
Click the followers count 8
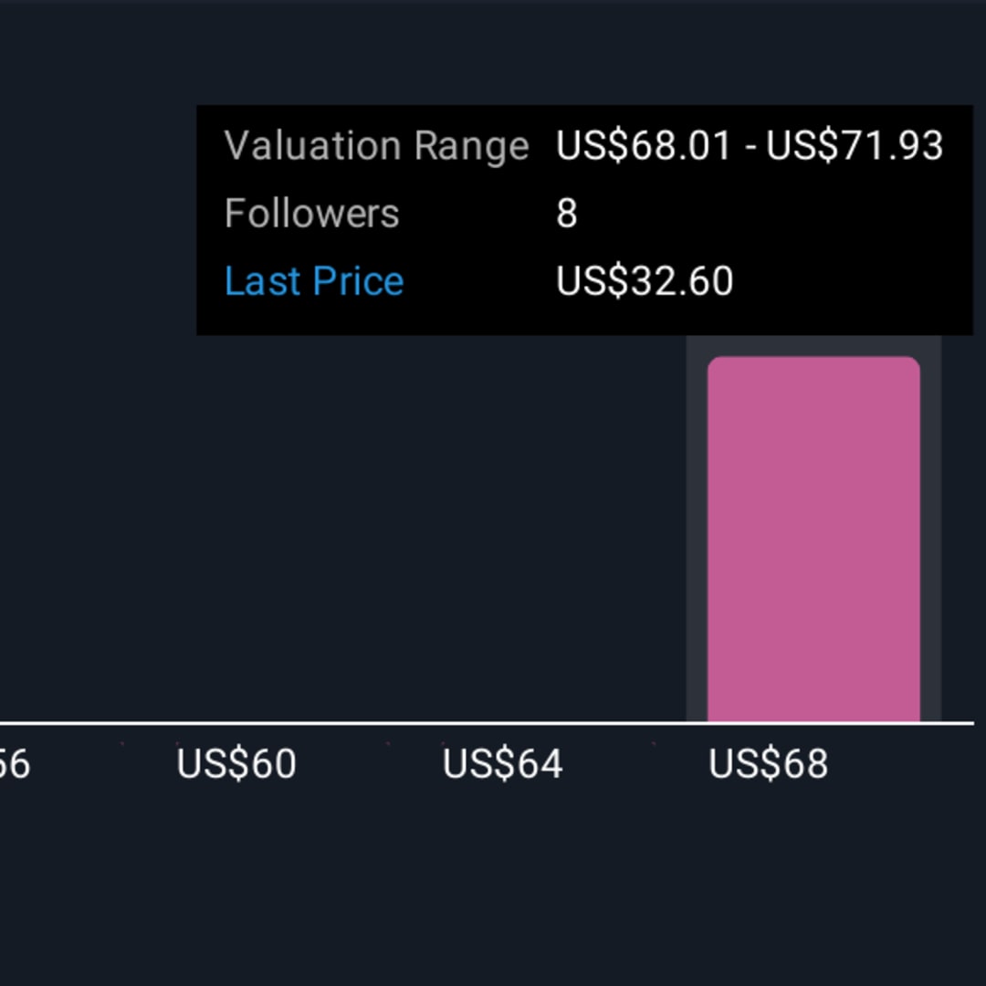tap(567, 214)
